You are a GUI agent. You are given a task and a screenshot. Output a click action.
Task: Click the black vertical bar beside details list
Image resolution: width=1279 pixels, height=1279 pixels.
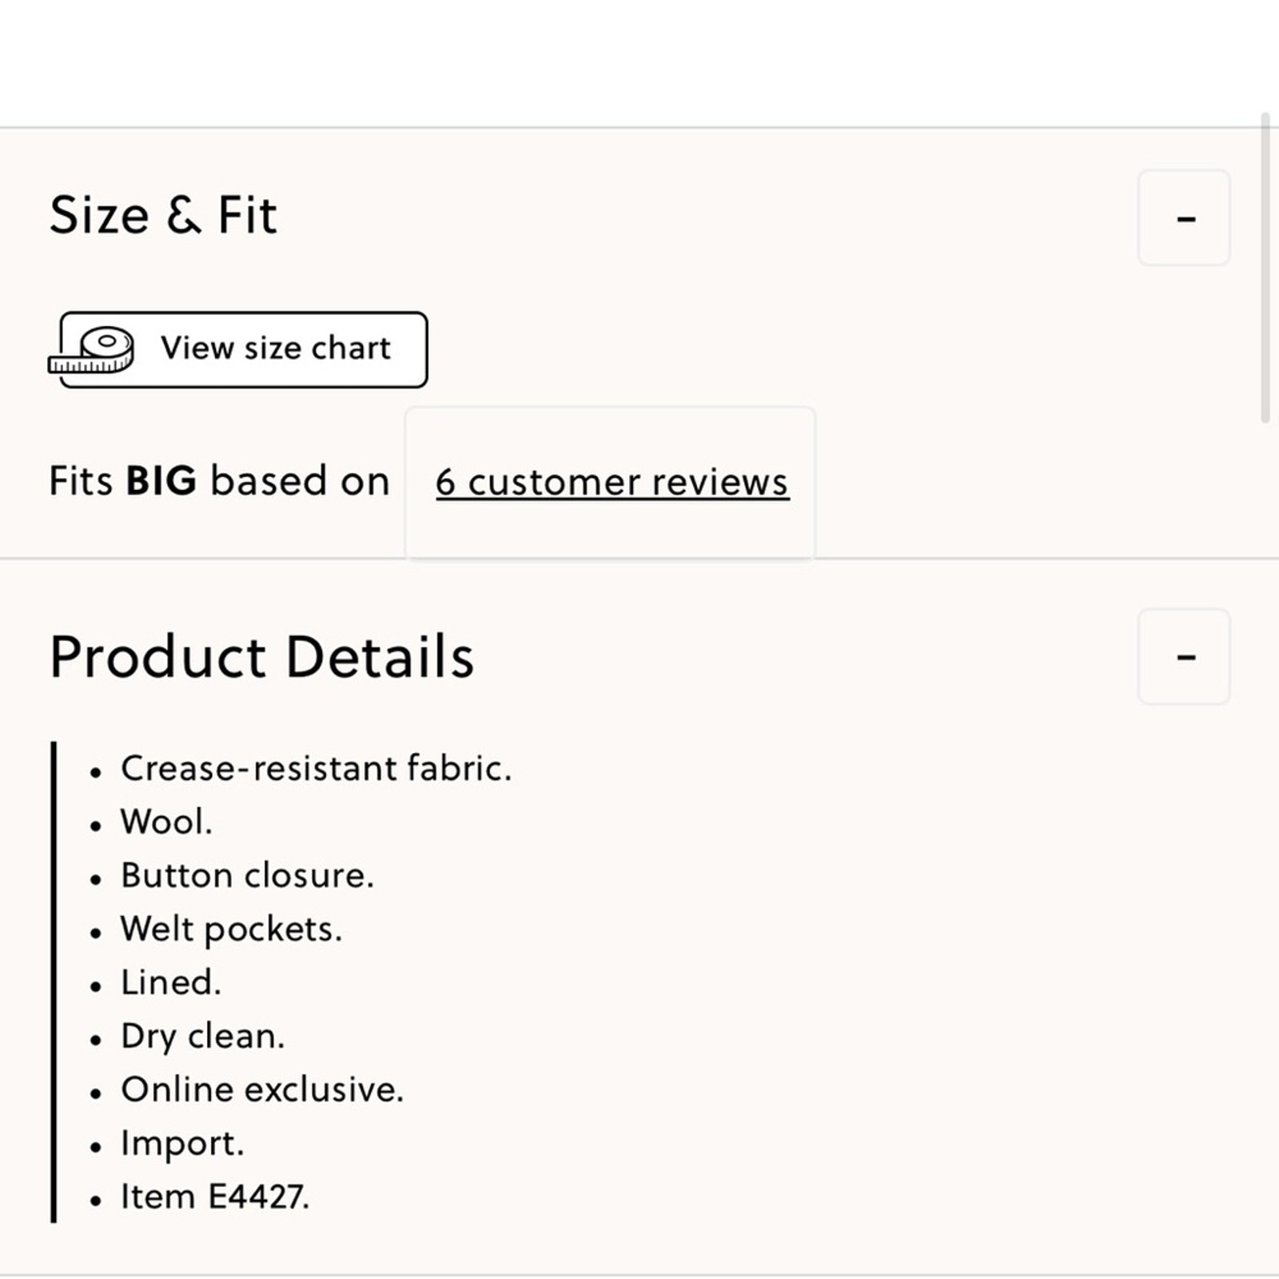point(54,982)
